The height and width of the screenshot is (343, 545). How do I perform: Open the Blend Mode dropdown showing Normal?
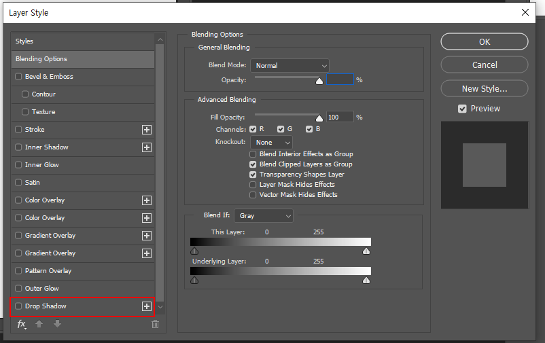click(289, 65)
